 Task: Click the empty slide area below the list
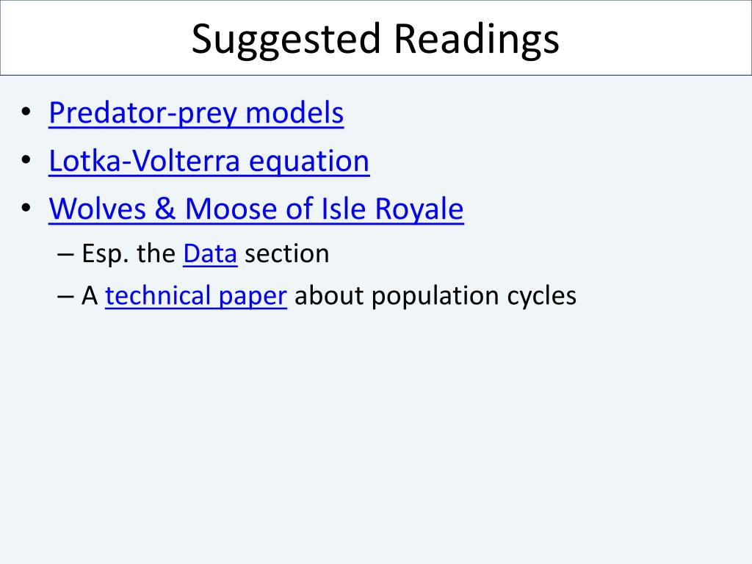pyautogui.click(x=376, y=432)
